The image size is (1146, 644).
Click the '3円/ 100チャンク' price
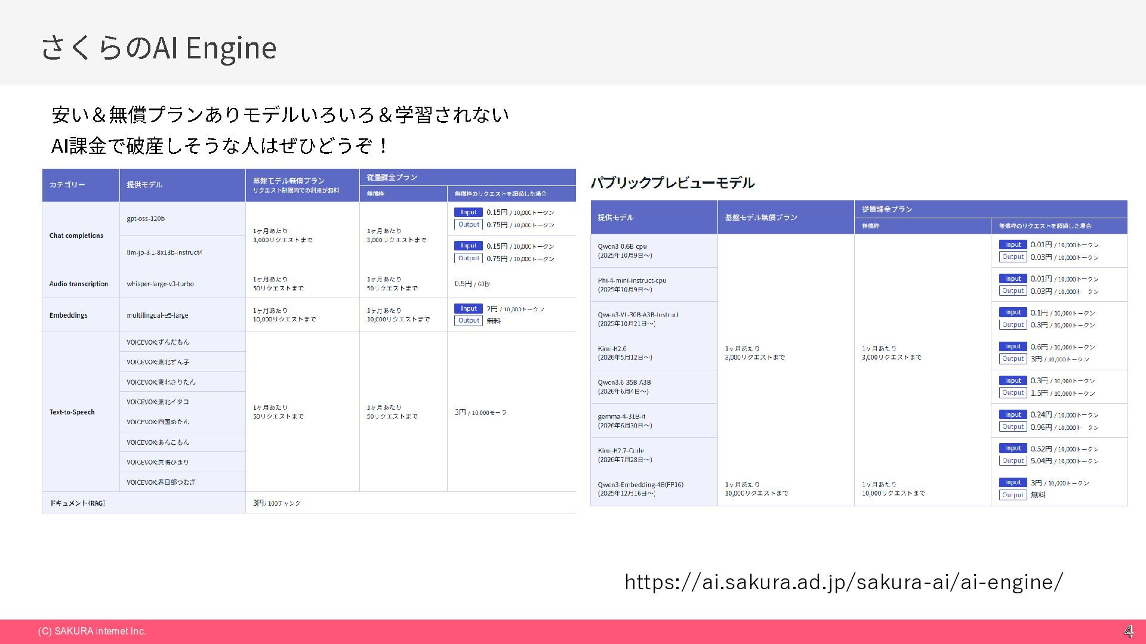click(x=276, y=503)
